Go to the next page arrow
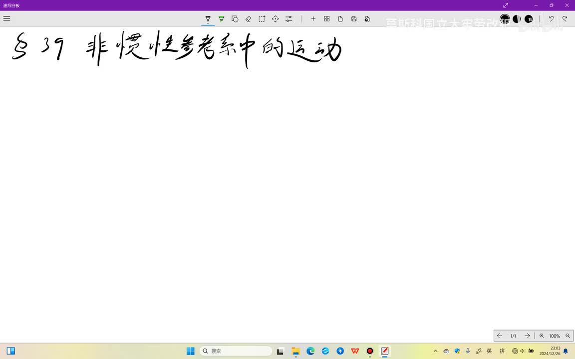575x359 pixels. pos(527,336)
